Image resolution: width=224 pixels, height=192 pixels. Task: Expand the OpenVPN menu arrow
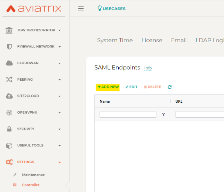(59, 113)
